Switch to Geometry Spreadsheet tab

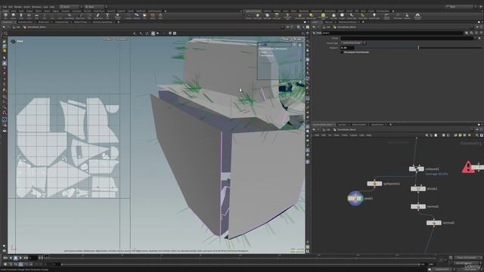103,22
